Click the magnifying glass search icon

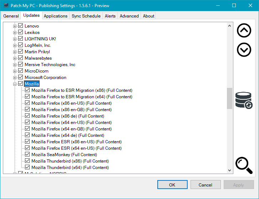coord(243,164)
